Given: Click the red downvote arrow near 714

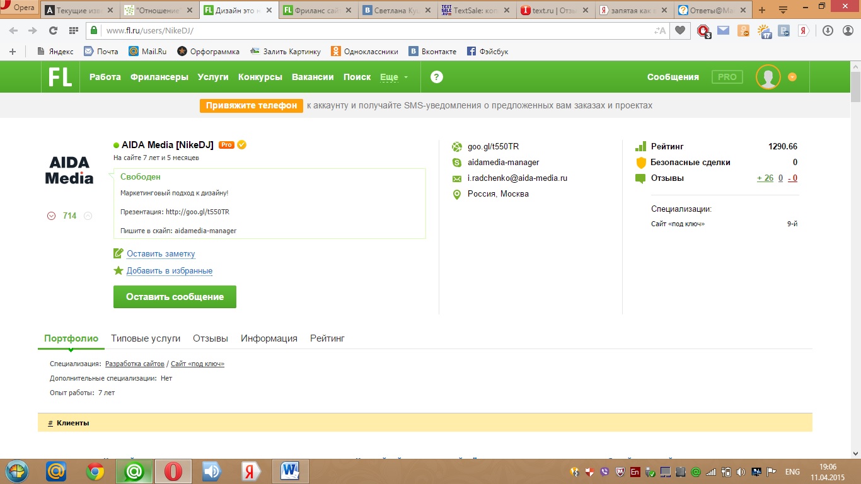Looking at the screenshot, I should 51,216.
